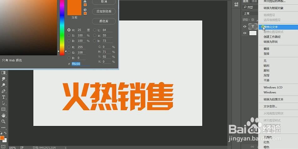Select the H hue radio button
This screenshot has height=149, width=298.
[69, 30]
